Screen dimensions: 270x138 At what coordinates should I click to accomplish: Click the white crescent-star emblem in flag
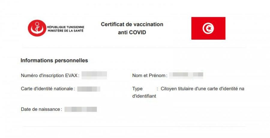[208, 28]
